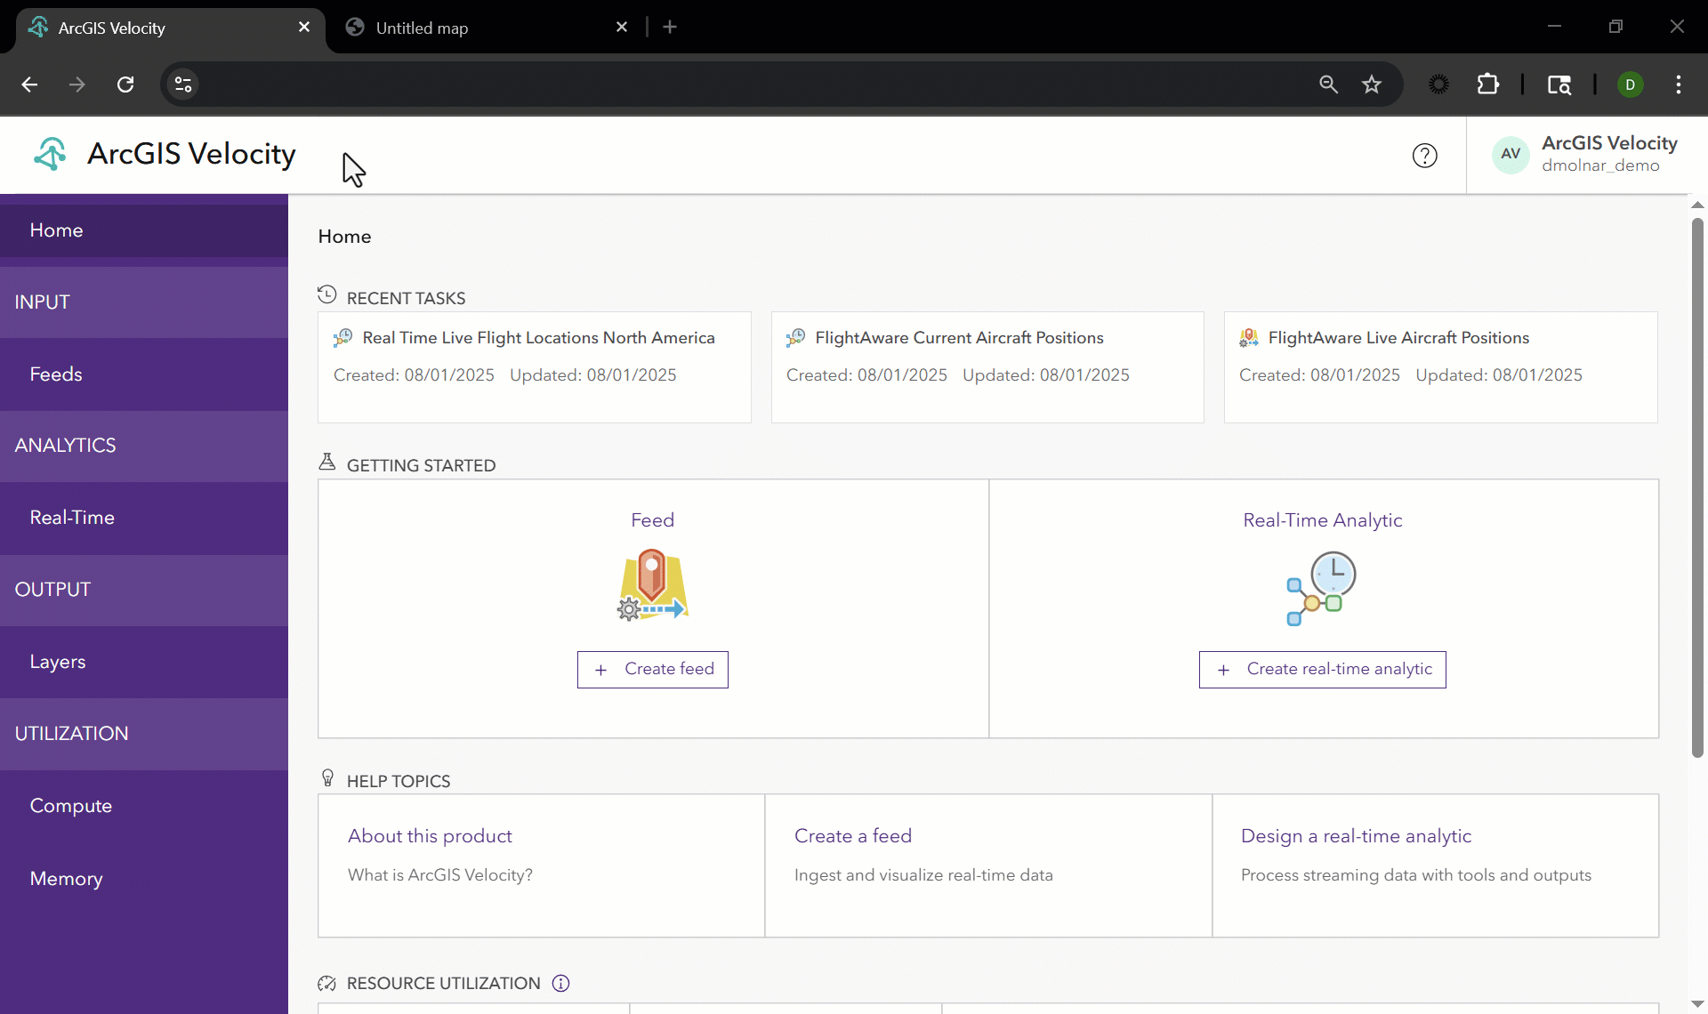The image size is (1708, 1014).
Task: Open the browser extensions puzzle icon
Action: pos(1488,84)
